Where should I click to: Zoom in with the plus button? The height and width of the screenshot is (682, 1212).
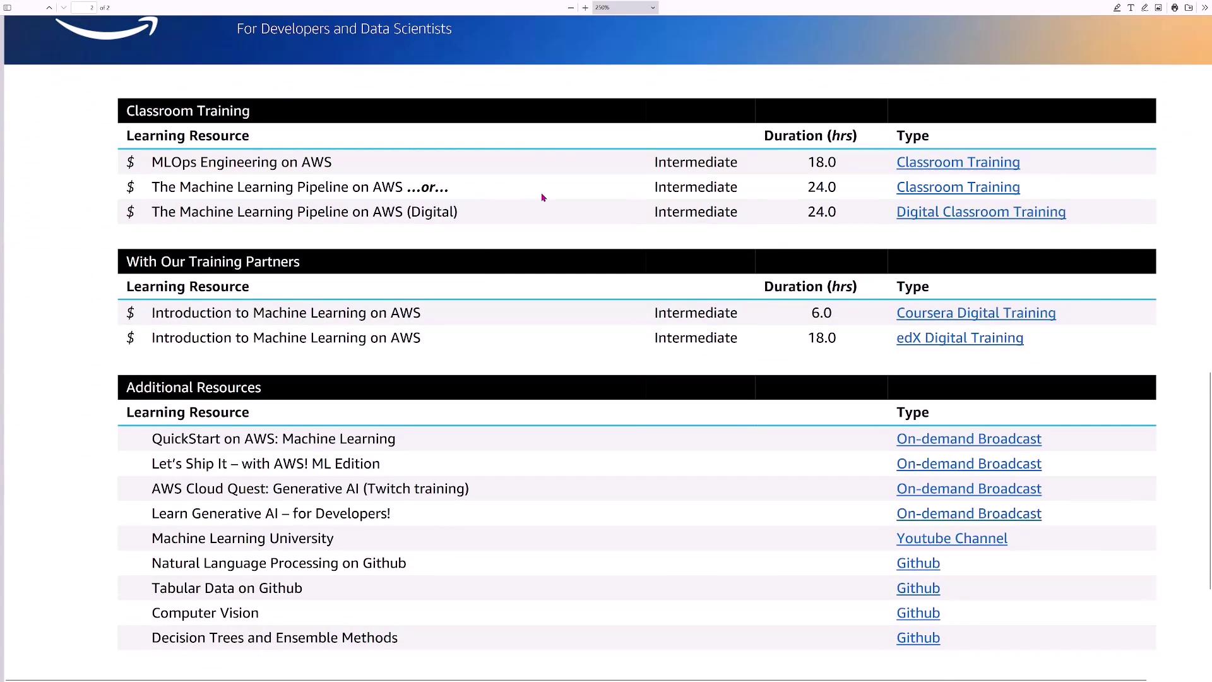tap(585, 8)
